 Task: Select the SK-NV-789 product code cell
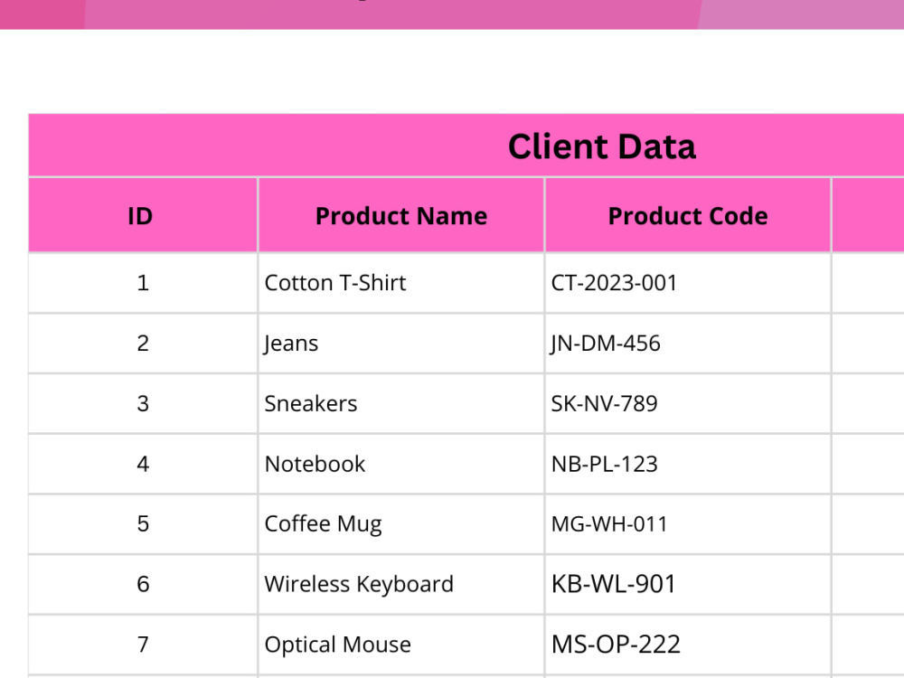[x=688, y=403]
